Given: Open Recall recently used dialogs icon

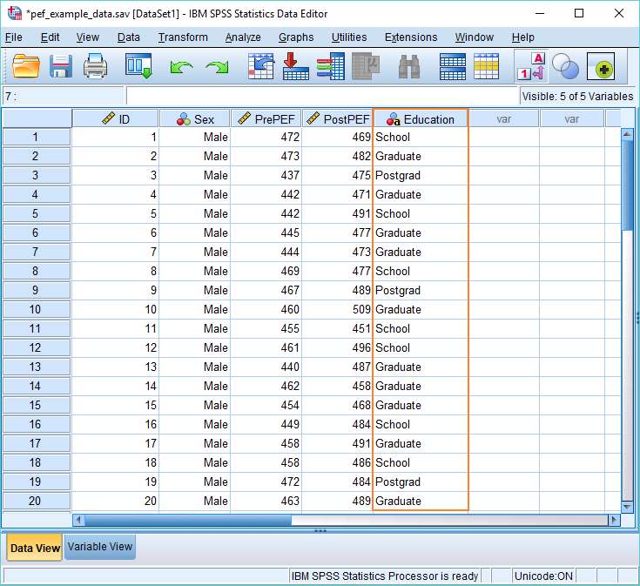Looking at the screenshot, I should point(138,66).
